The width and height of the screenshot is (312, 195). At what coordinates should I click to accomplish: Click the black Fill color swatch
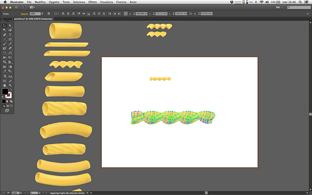point(5,92)
